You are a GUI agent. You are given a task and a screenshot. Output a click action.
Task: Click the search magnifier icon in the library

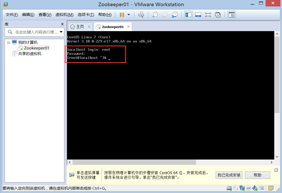click(x=10, y=32)
